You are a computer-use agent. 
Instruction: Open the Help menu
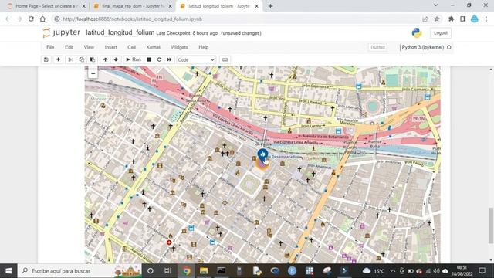point(204,47)
